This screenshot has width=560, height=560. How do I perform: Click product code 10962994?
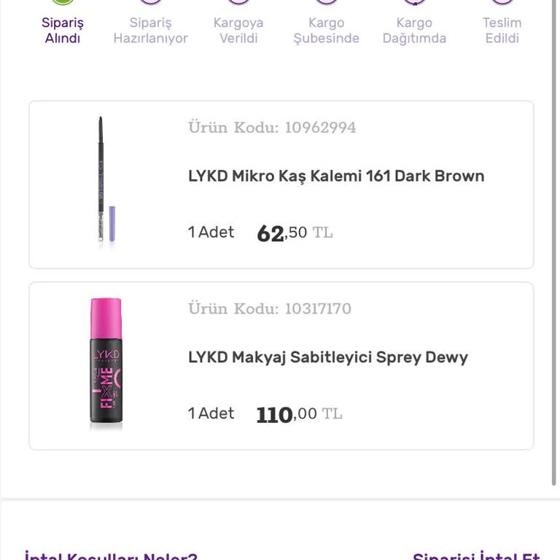tap(272, 128)
